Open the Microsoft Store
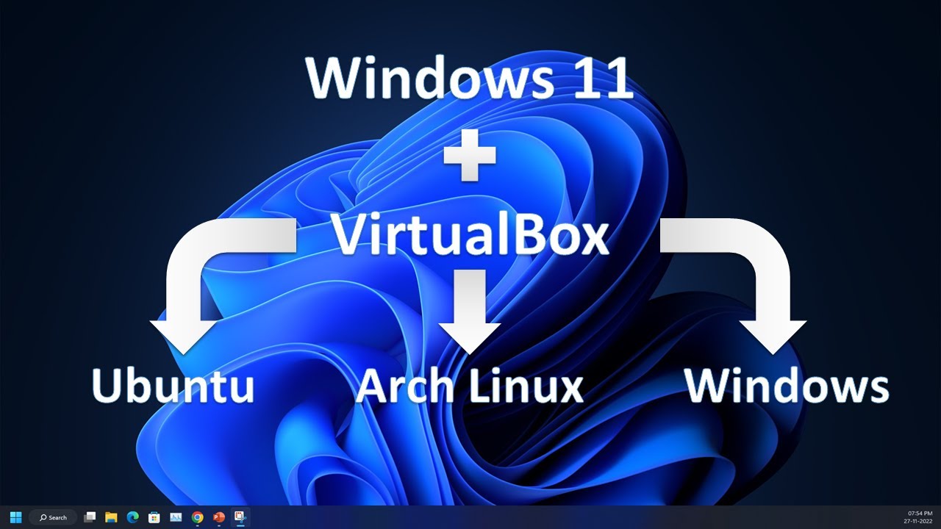The width and height of the screenshot is (941, 529). tap(153, 517)
